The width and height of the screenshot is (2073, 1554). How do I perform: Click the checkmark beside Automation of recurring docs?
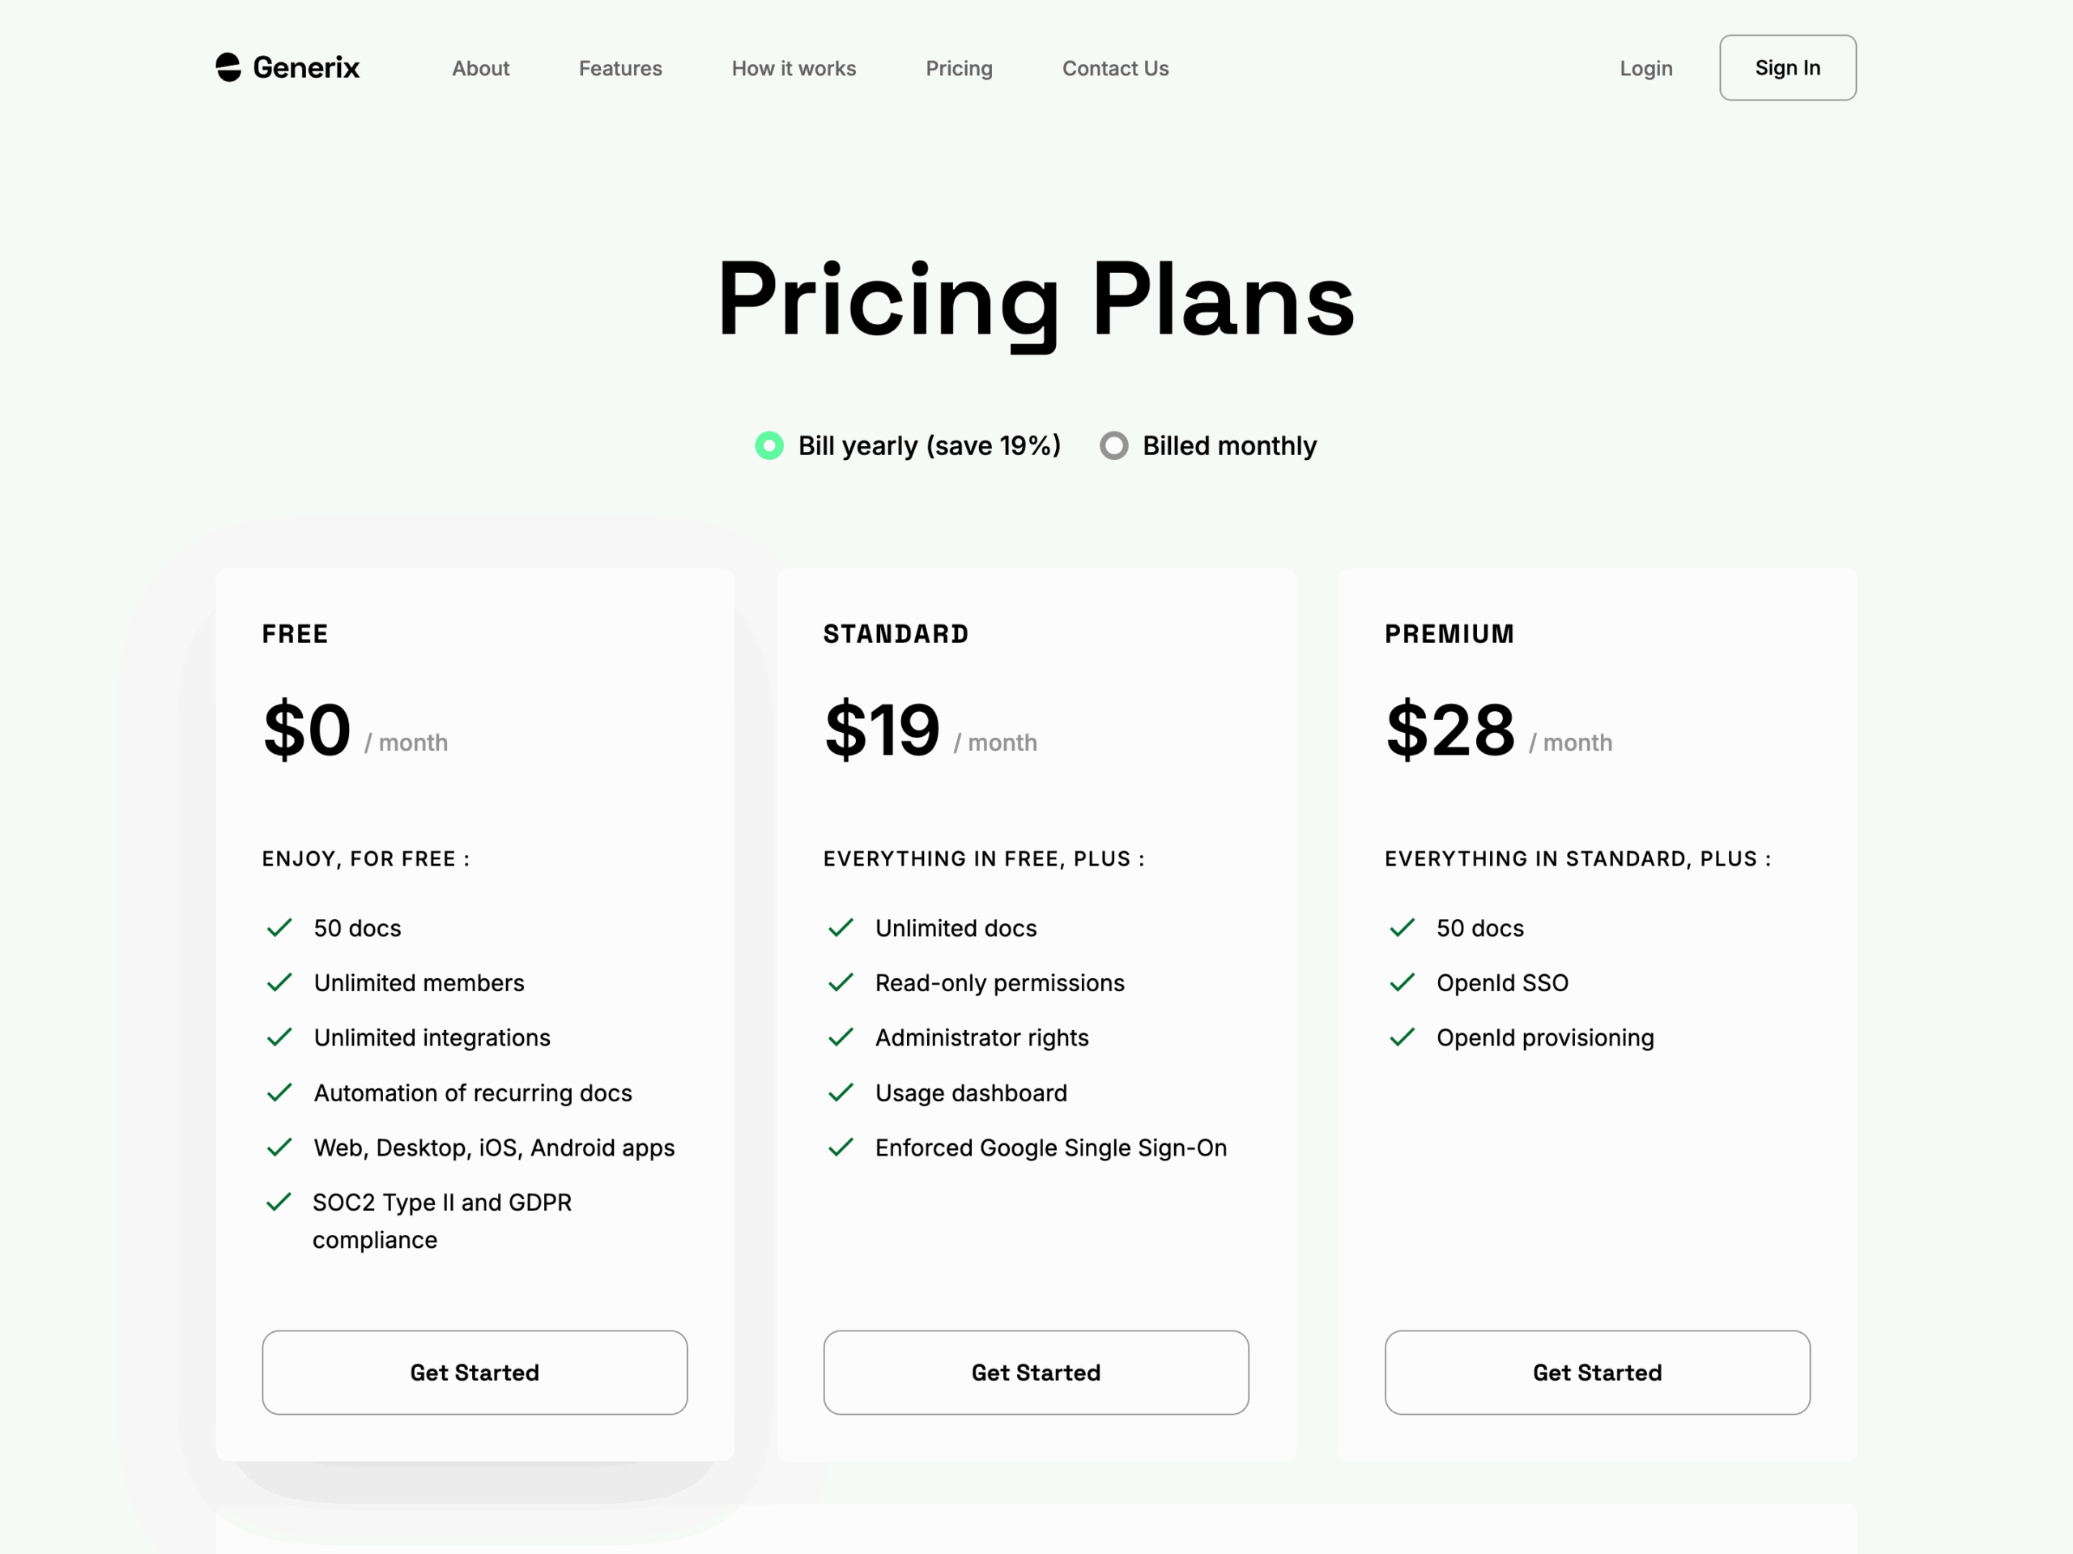pyautogui.click(x=279, y=1092)
